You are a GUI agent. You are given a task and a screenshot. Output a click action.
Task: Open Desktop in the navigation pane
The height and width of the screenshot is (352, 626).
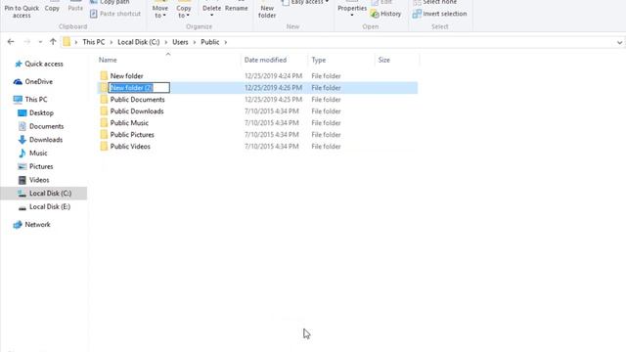41,113
